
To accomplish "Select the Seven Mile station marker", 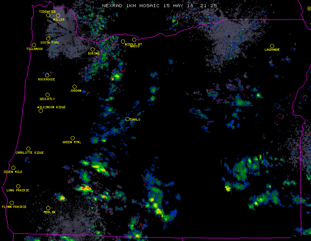I will pos(13,168).
